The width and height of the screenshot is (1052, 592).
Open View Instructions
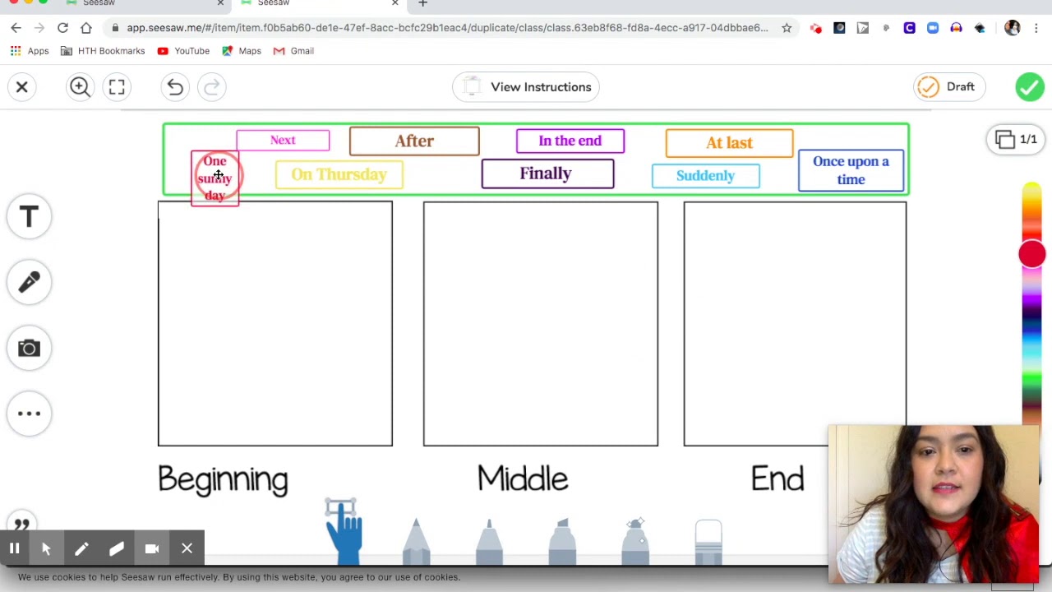click(526, 86)
